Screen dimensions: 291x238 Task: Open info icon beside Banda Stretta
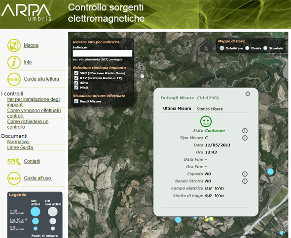(245, 181)
